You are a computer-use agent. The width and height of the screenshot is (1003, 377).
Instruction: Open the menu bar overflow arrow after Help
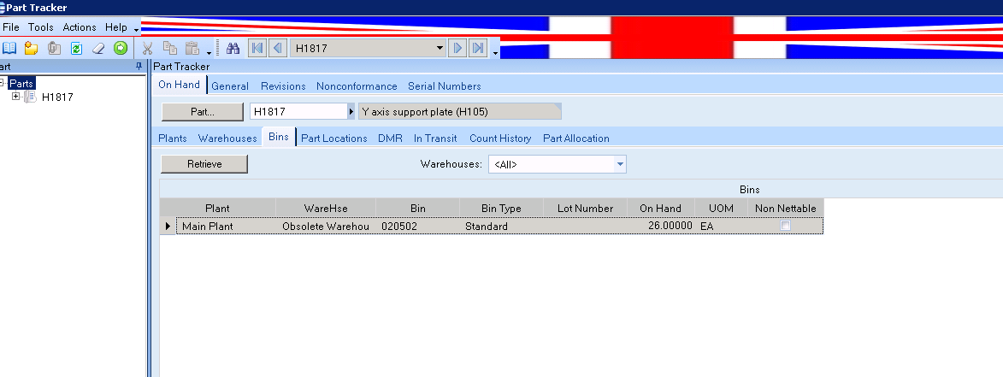(136, 29)
